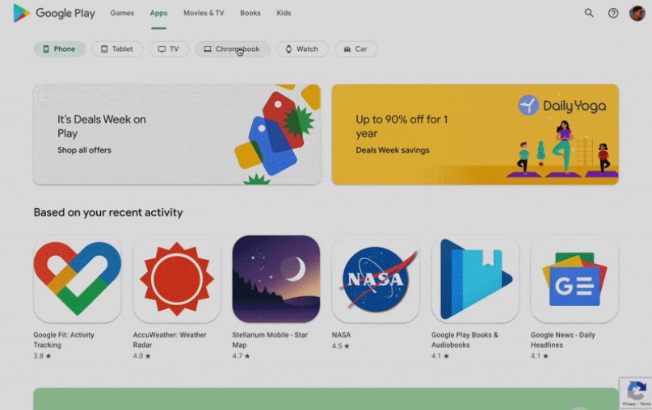Open the Daily Yoga deals banner
The height and width of the screenshot is (410, 652).
pyautogui.click(x=475, y=135)
